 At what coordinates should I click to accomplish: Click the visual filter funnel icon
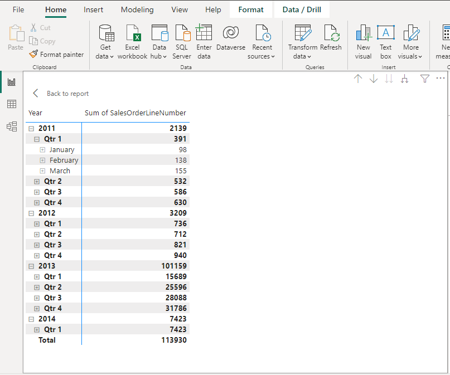(425, 79)
